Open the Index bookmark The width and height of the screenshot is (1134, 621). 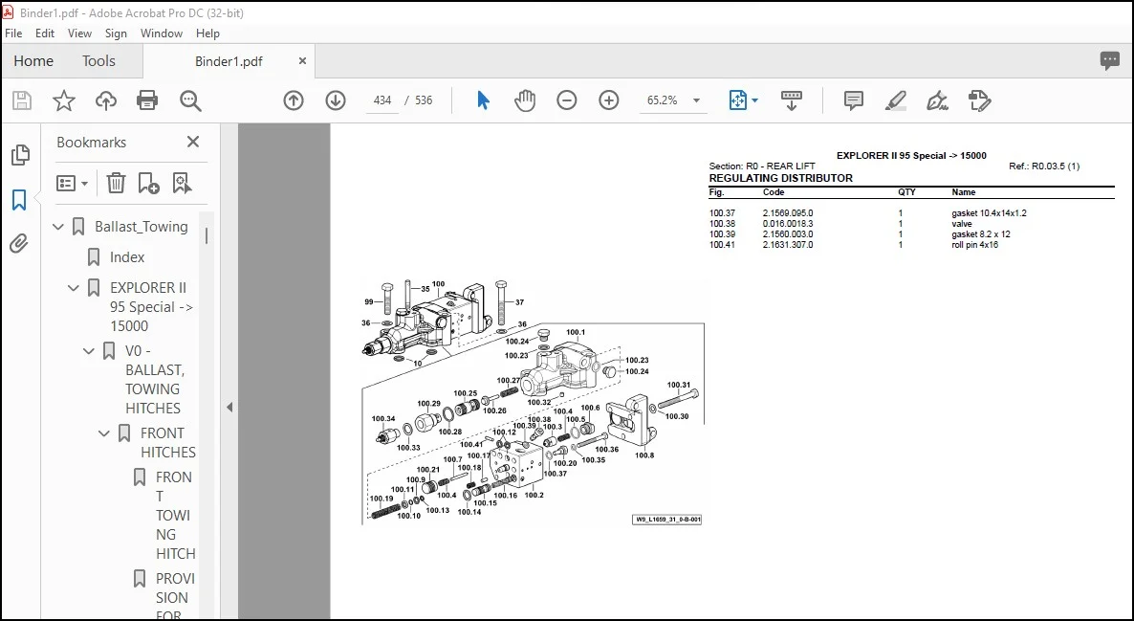126,257
